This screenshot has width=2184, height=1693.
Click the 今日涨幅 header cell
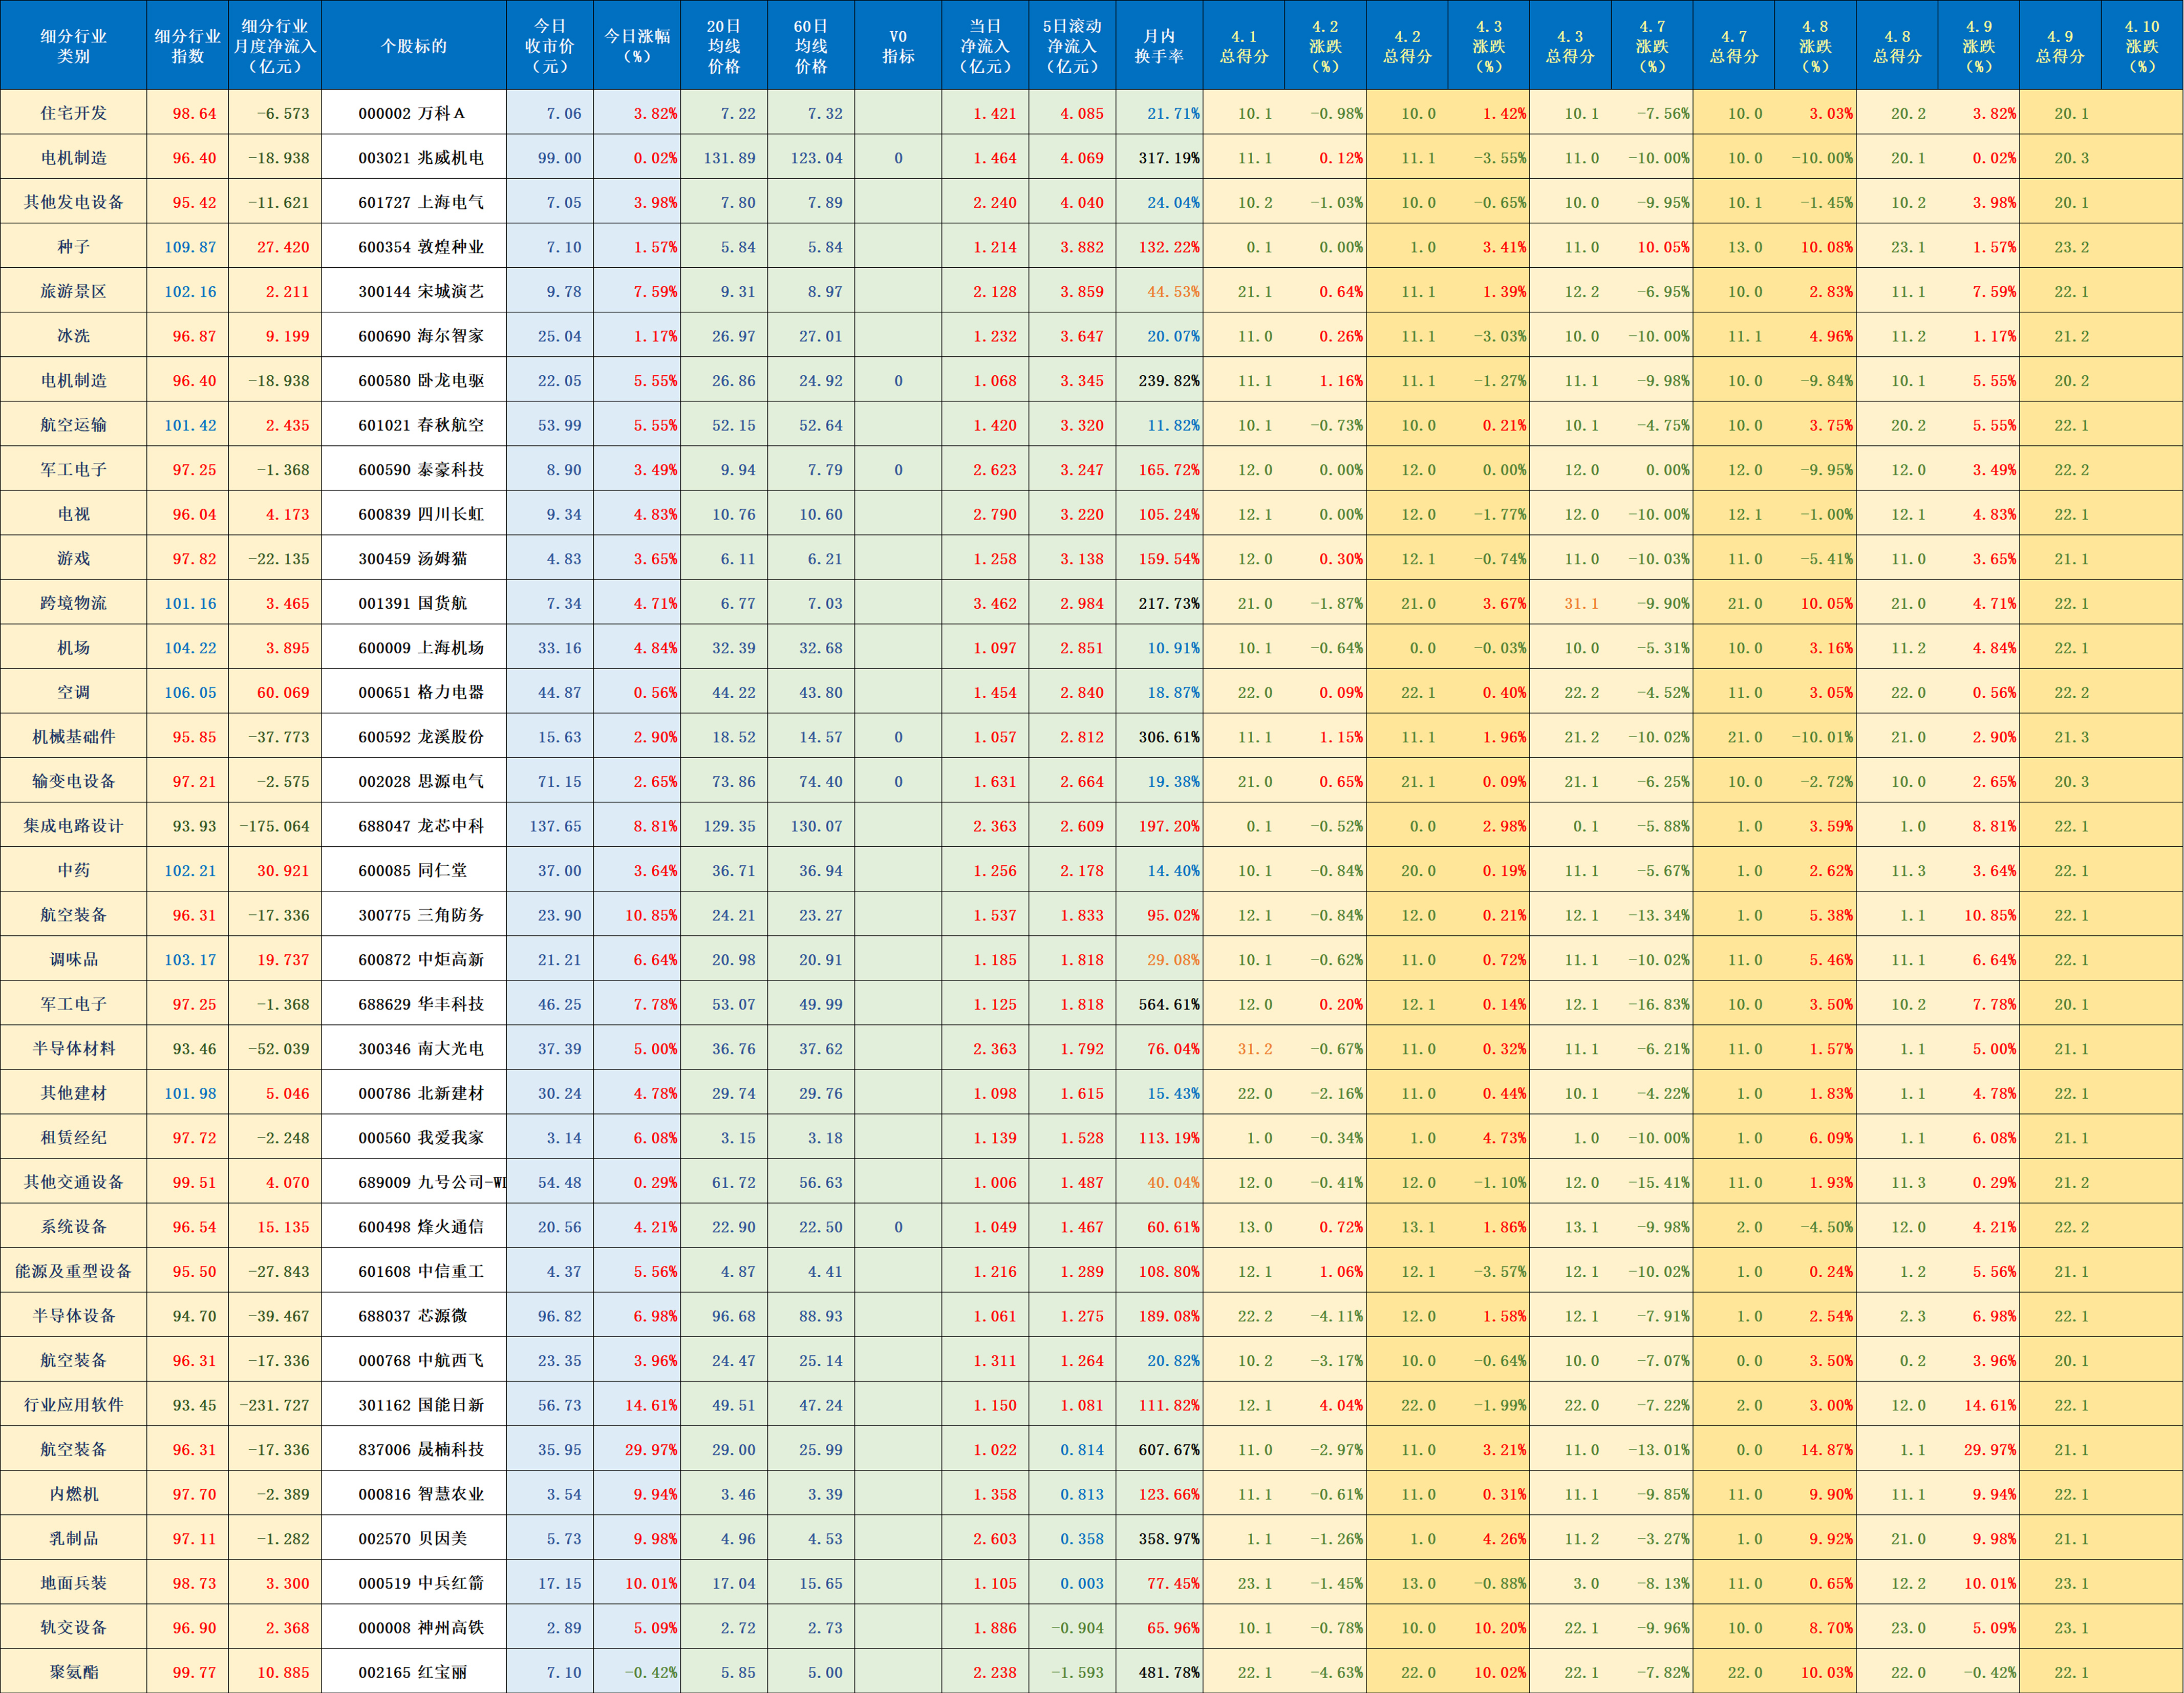pos(637,46)
